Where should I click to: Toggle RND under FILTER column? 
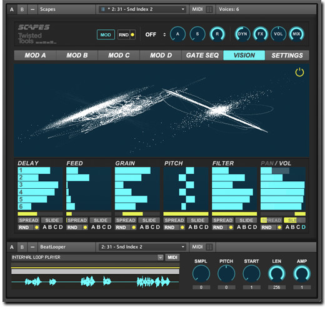pyautogui.click(x=222, y=227)
